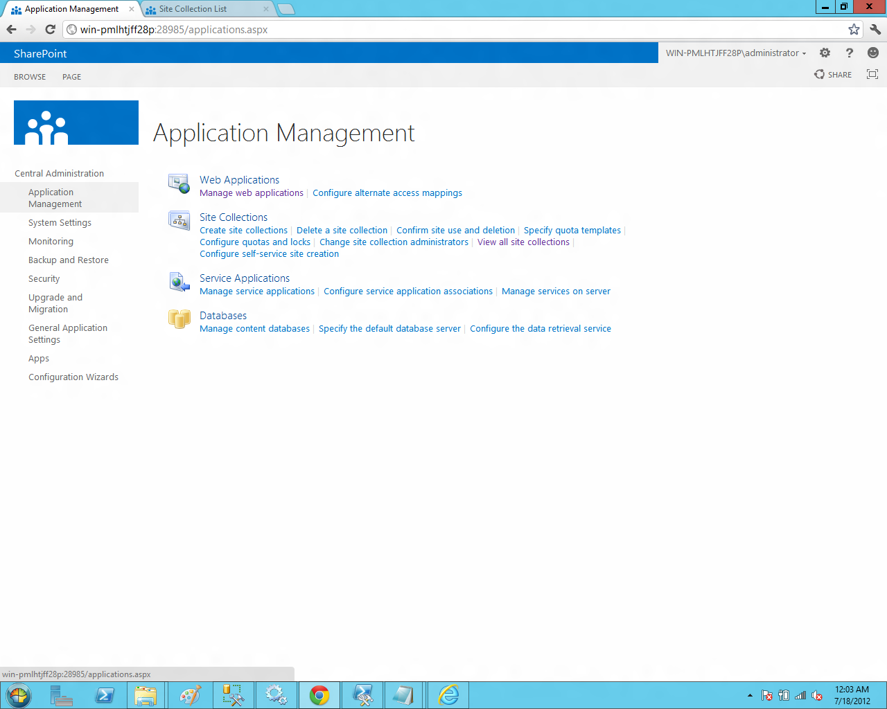Select Configuration Wizards in the sidebar
Image resolution: width=887 pixels, height=709 pixels.
tap(73, 377)
